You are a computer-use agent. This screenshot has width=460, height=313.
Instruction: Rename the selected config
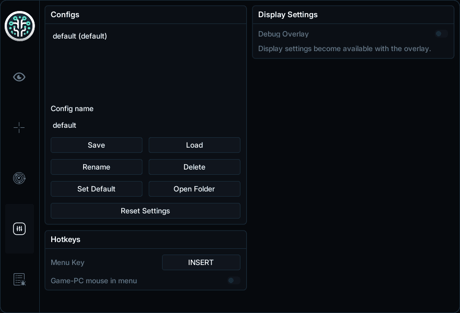tap(97, 167)
